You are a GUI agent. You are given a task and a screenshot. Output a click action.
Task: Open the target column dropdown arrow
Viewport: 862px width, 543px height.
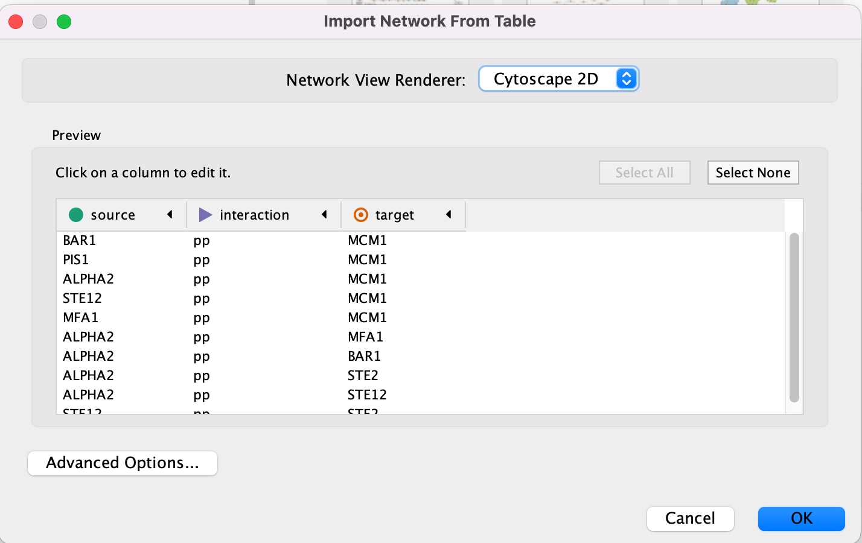tap(449, 215)
